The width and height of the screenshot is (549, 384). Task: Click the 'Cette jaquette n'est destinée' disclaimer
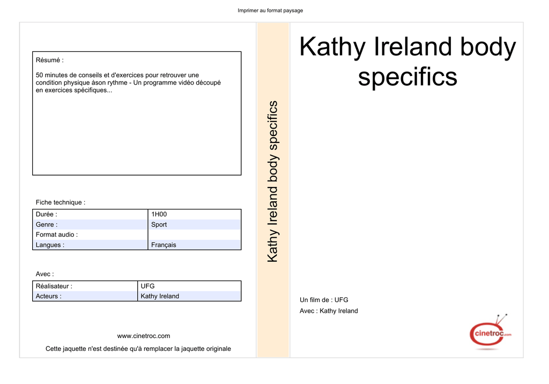pyautogui.click(x=138, y=349)
